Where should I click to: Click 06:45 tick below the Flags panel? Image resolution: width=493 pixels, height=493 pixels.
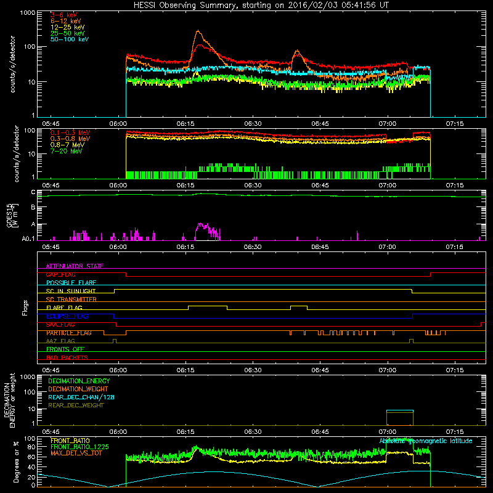(320, 370)
